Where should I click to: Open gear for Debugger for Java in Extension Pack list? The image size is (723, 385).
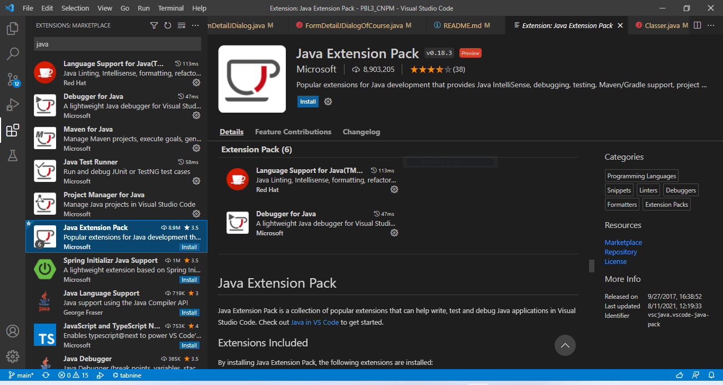click(394, 233)
